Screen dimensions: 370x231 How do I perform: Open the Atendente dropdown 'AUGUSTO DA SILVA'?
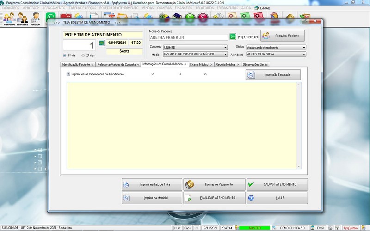tap(276, 54)
